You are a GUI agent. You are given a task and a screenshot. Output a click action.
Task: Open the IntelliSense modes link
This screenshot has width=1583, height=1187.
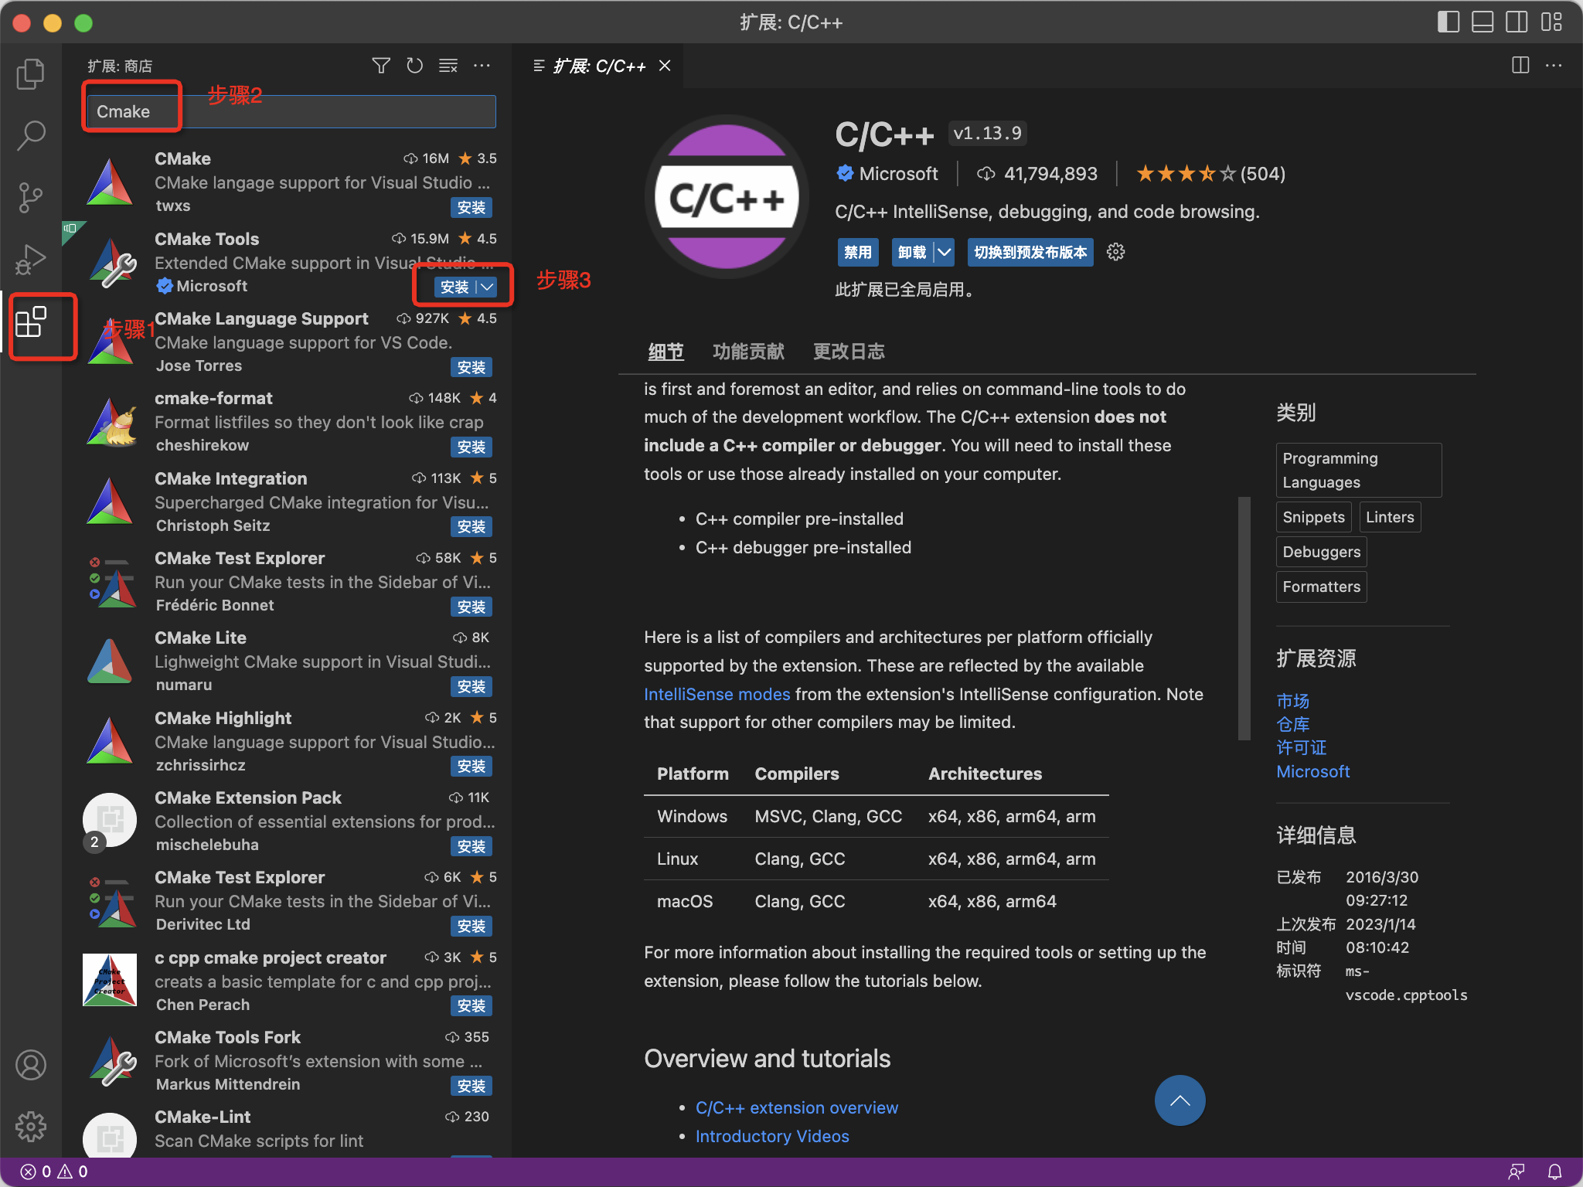[717, 694]
